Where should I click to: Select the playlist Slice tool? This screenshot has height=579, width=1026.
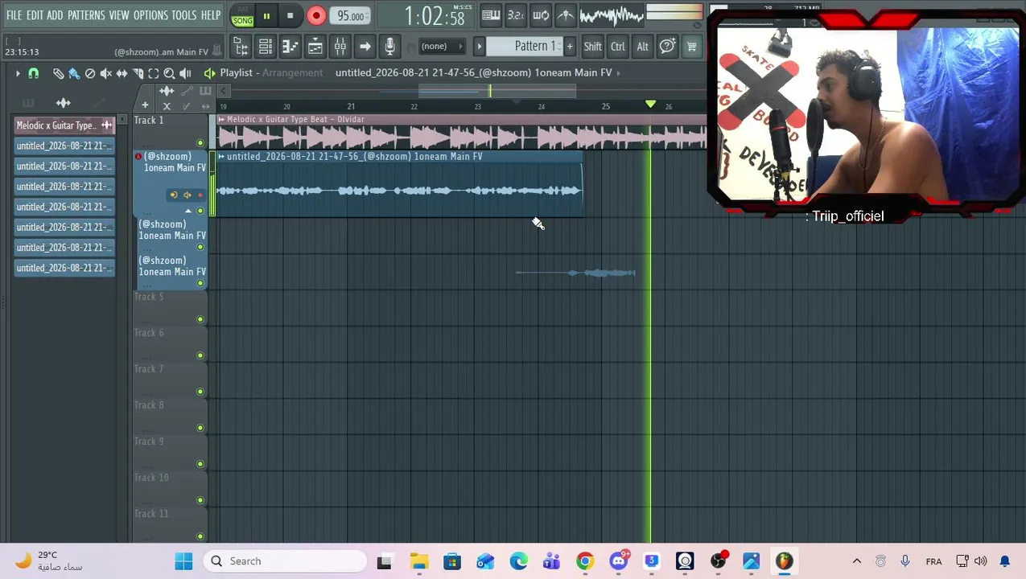point(138,73)
